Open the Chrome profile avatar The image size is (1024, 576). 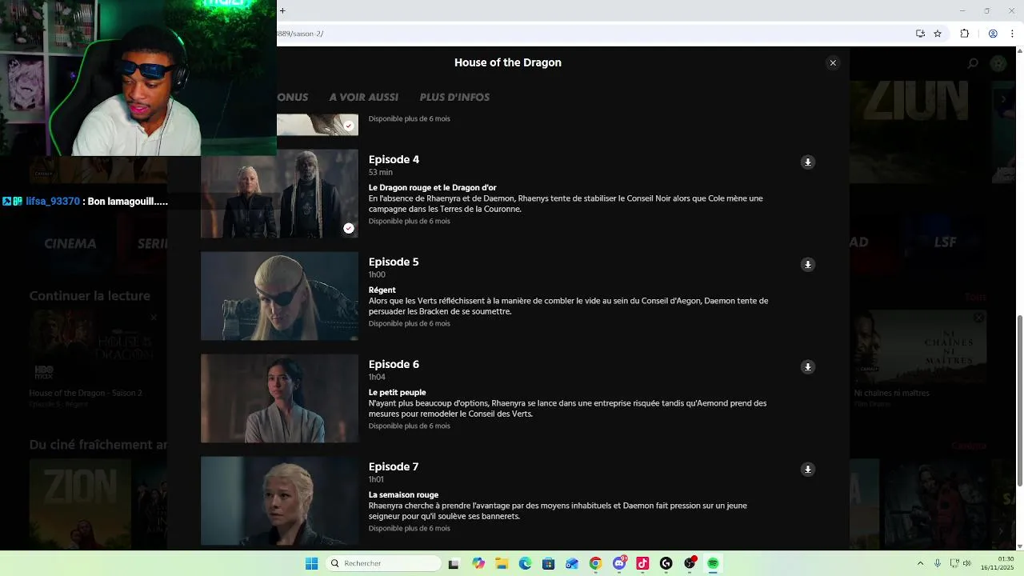(x=993, y=34)
